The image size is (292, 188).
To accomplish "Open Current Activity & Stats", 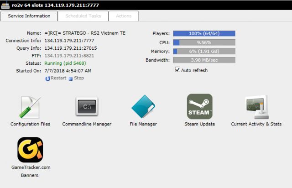I will 256,108.
